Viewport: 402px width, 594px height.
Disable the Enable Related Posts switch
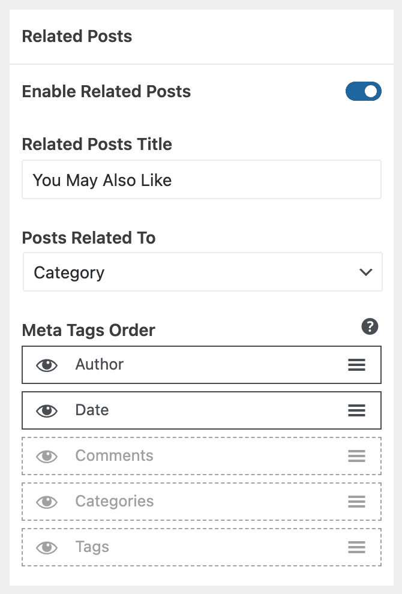(363, 92)
